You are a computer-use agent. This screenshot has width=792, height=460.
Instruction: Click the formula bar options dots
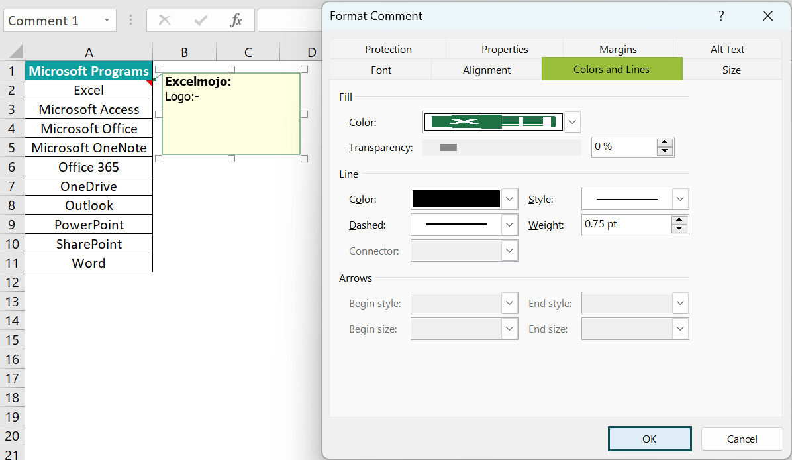pos(131,21)
